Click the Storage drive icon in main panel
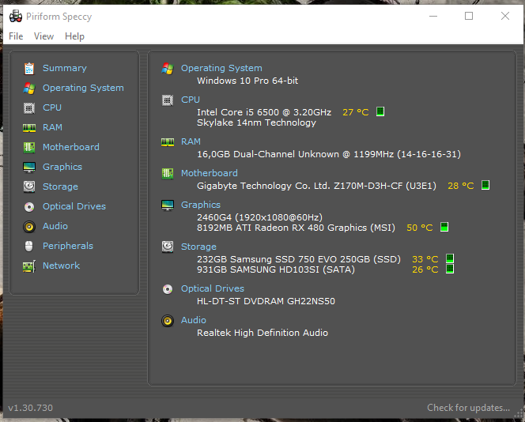This screenshot has height=422, width=525. tap(168, 247)
